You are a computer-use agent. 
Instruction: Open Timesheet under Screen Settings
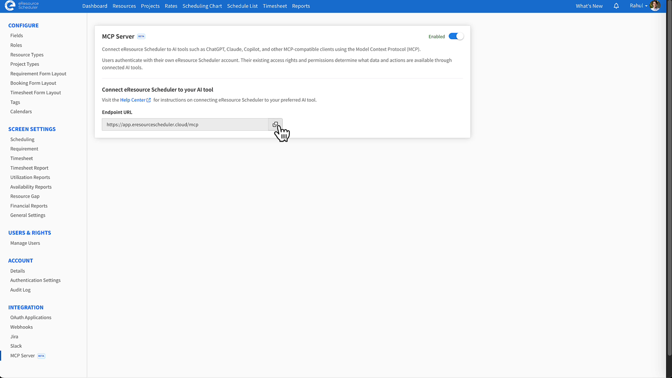[x=21, y=158]
